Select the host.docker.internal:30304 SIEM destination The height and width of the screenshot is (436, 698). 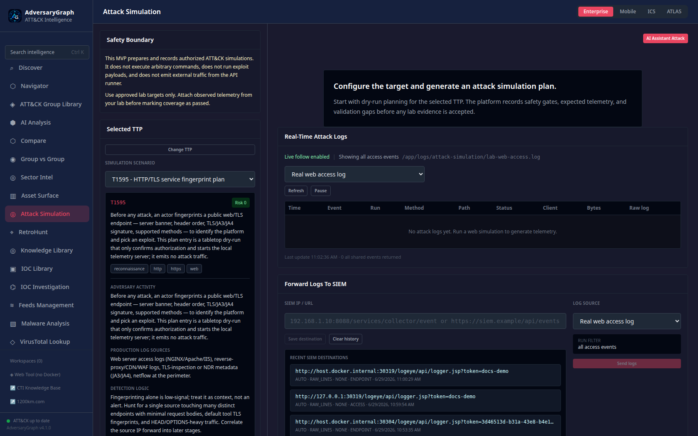[x=425, y=426]
